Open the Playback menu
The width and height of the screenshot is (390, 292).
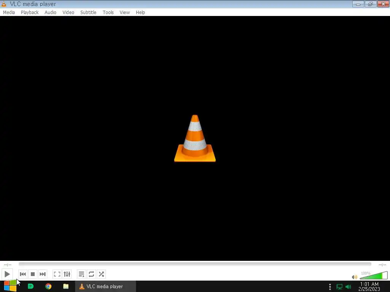pyautogui.click(x=30, y=13)
